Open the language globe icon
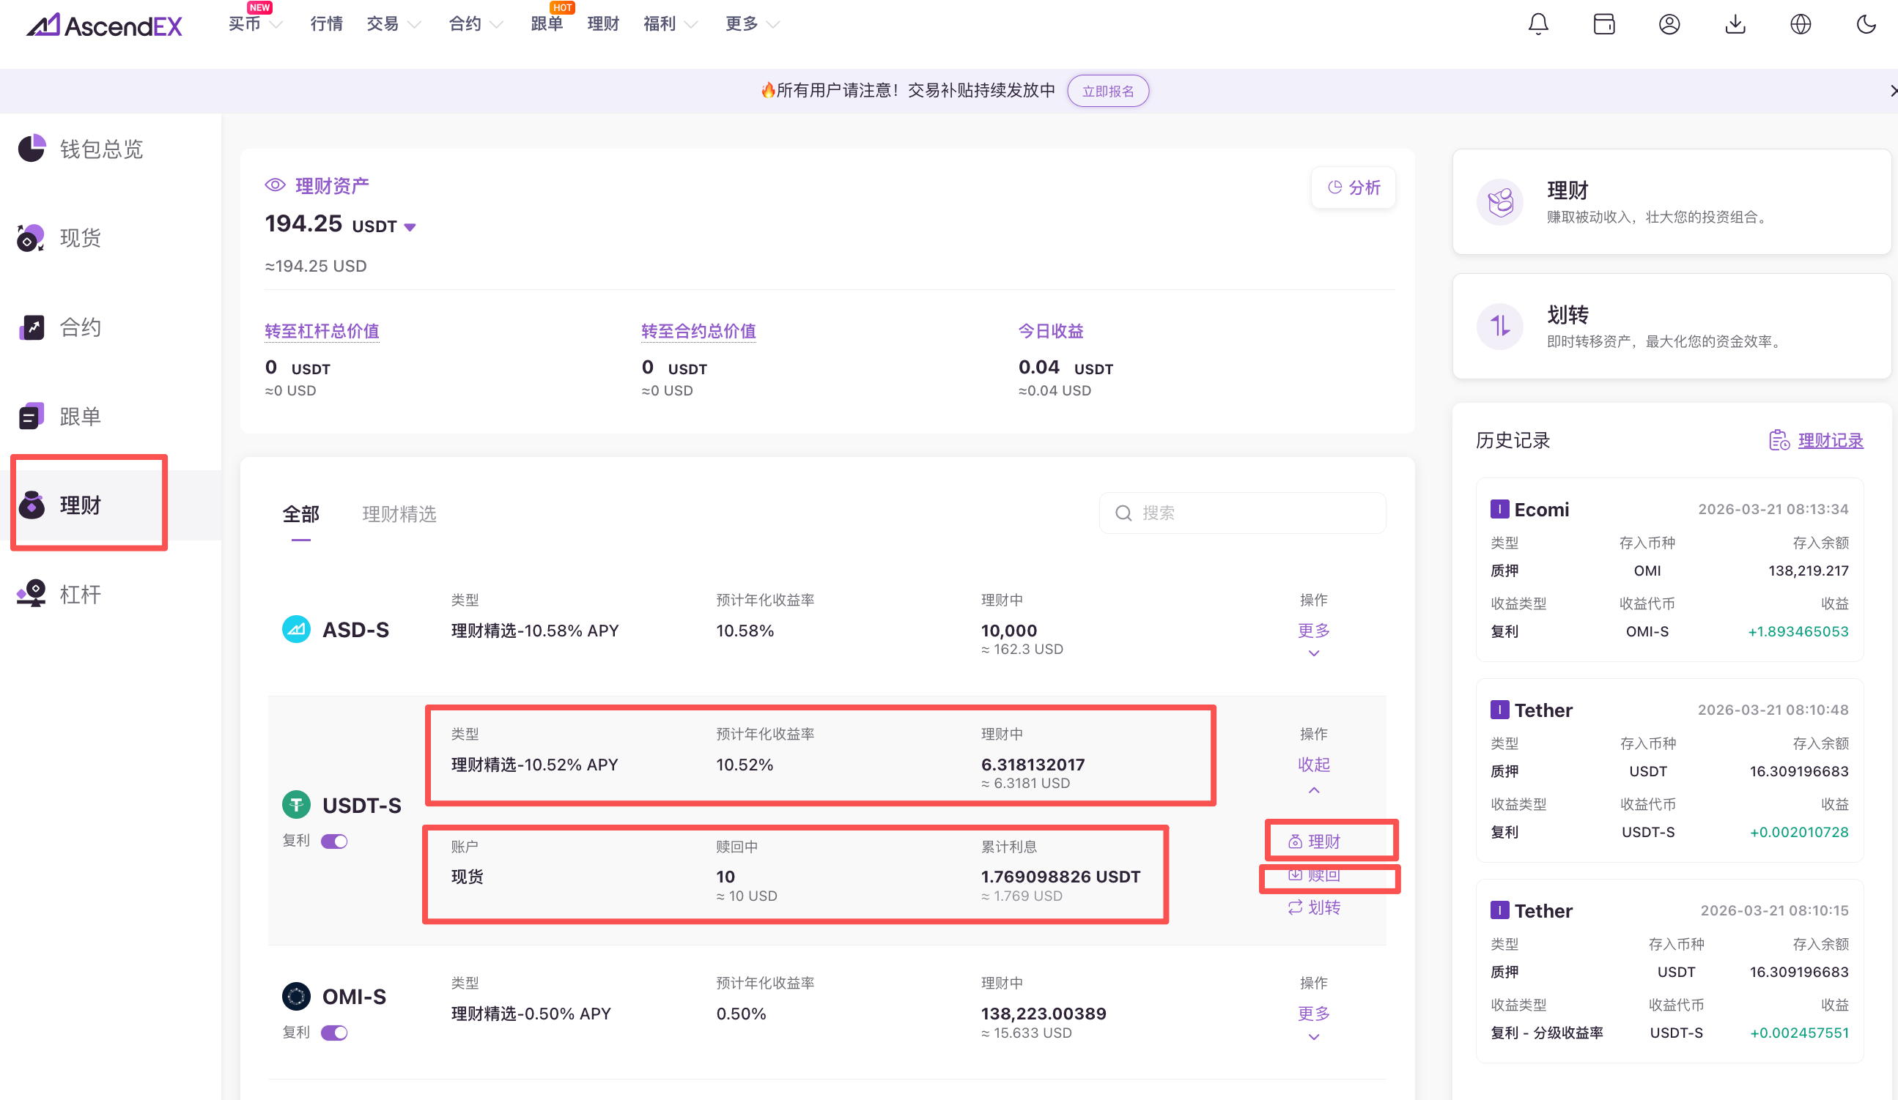 tap(1800, 24)
